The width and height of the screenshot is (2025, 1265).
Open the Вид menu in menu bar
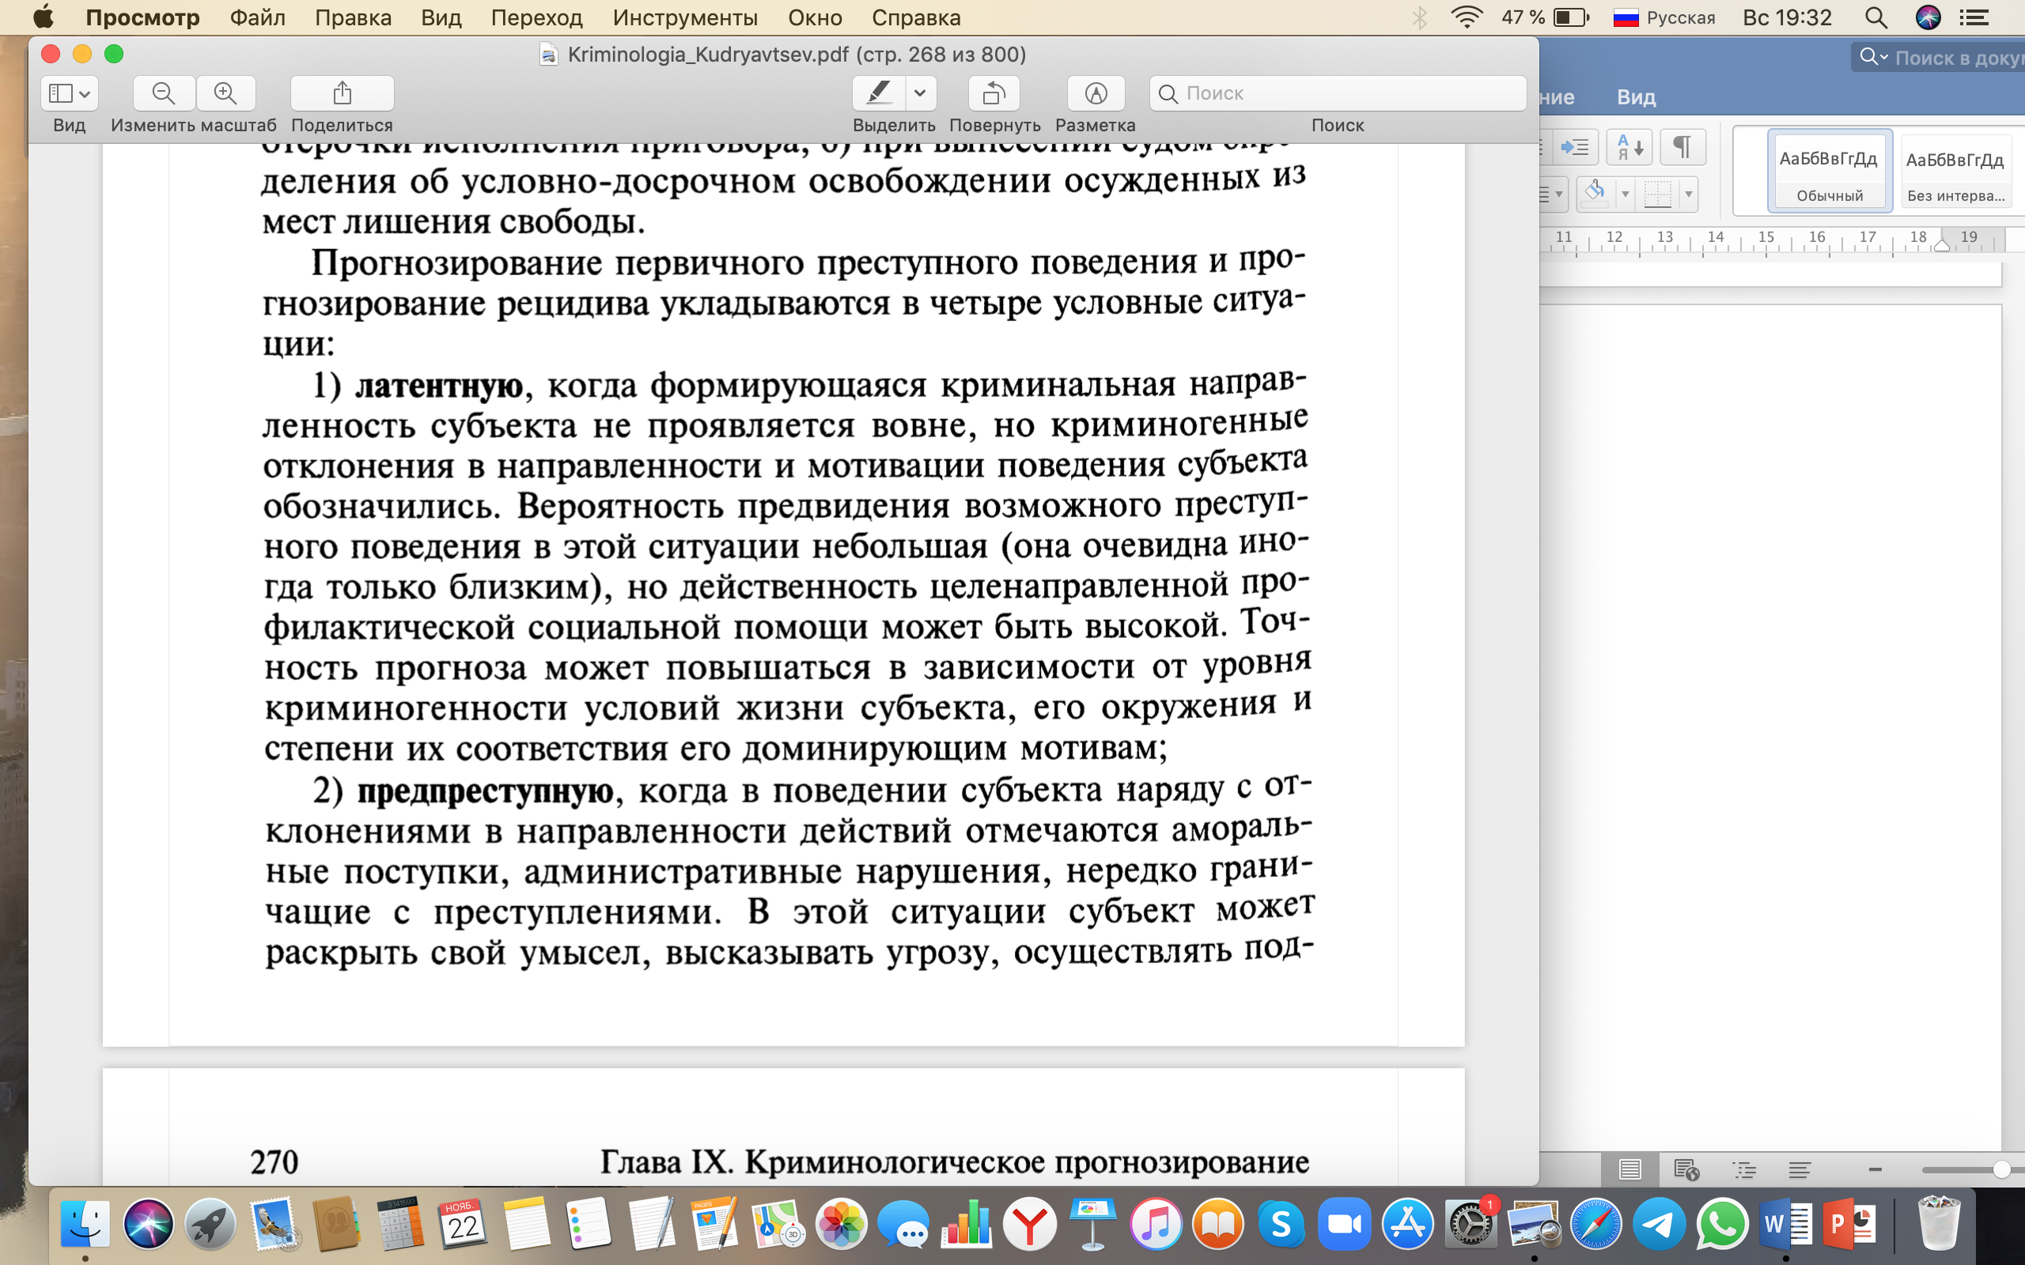coord(441,17)
